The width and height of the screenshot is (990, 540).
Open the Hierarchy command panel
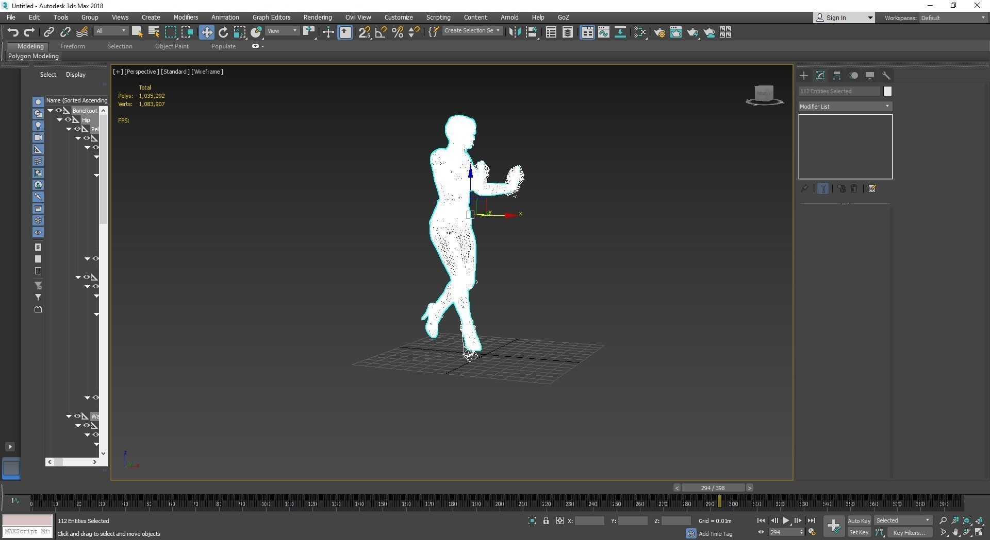pyautogui.click(x=837, y=76)
